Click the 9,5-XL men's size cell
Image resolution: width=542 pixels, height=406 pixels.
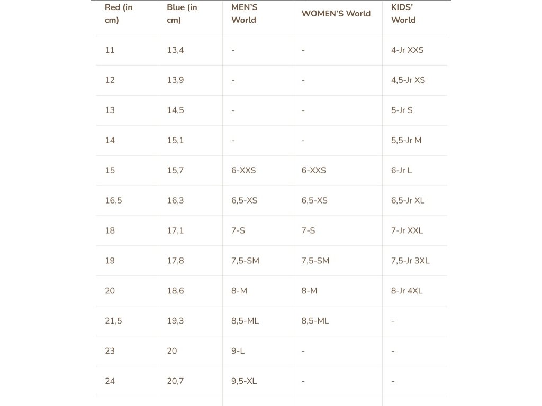coord(244,382)
